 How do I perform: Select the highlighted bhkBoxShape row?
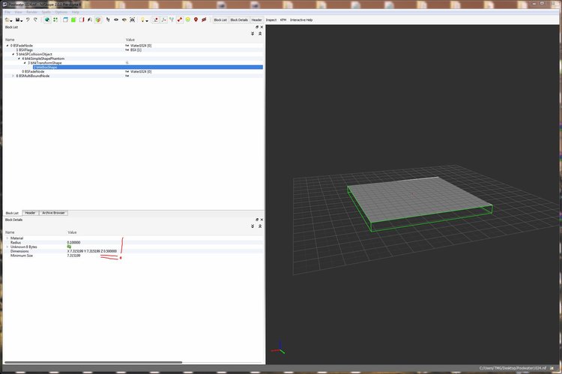(148, 67)
